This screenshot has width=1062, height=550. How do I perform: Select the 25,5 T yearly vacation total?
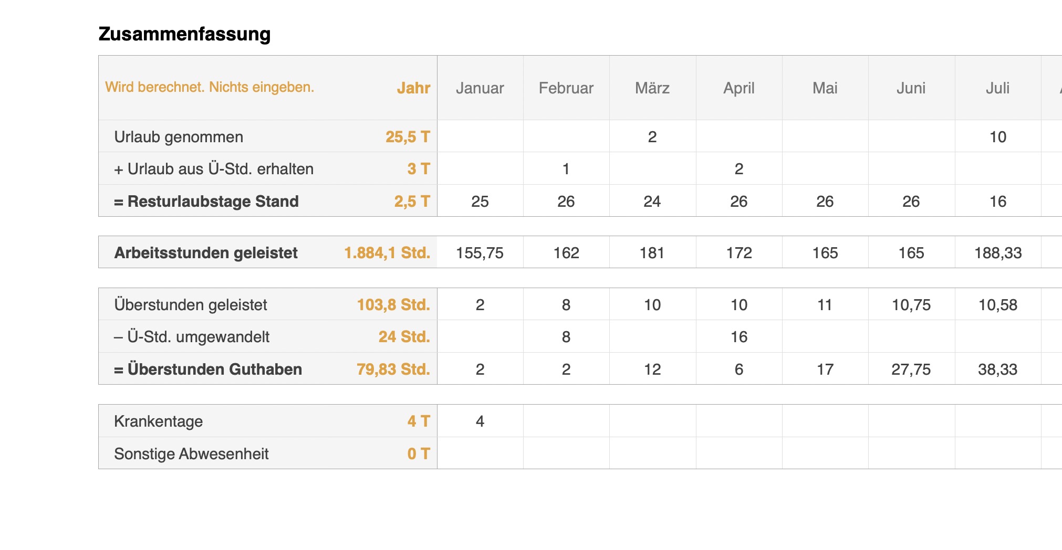tap(408, 137)
